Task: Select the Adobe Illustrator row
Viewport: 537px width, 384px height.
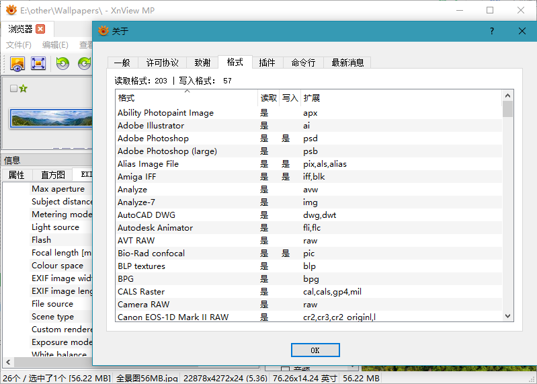Action: click(x=308, y=126)
